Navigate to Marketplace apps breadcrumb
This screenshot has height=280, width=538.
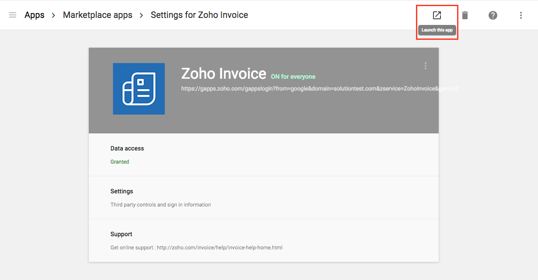tap(98, 15)
